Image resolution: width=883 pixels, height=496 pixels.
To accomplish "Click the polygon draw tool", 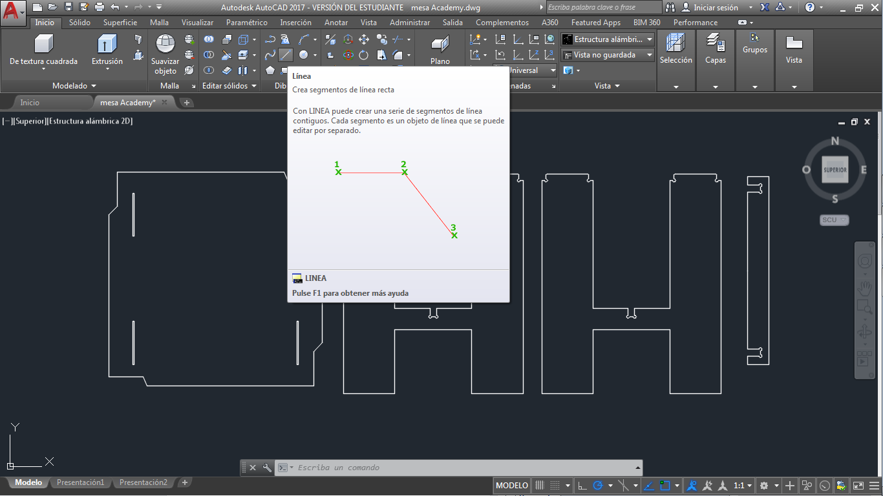I will 270,70.
